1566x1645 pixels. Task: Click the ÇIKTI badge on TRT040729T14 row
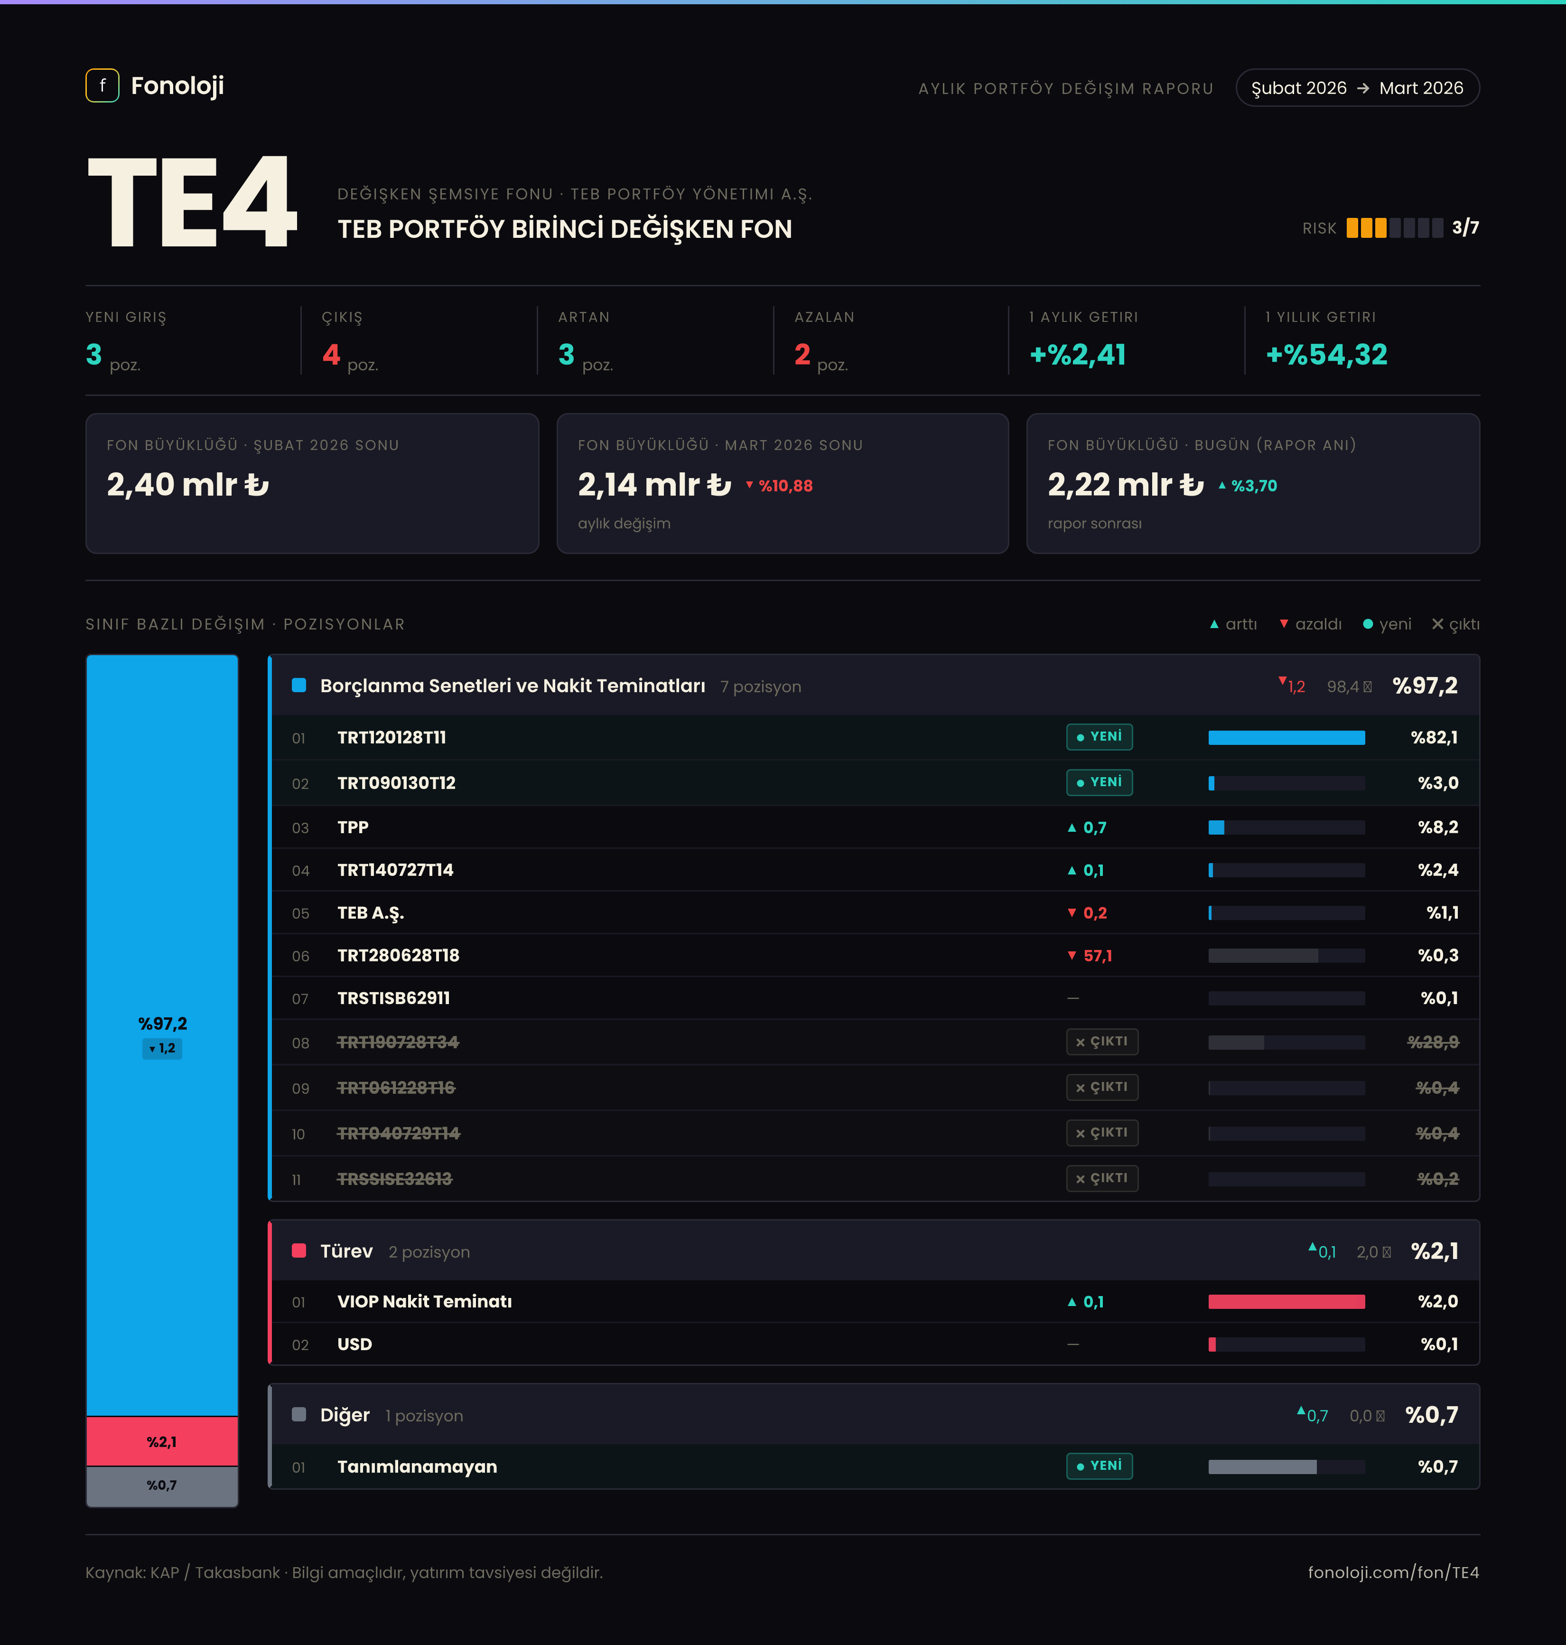(x=1102, y=1132)
